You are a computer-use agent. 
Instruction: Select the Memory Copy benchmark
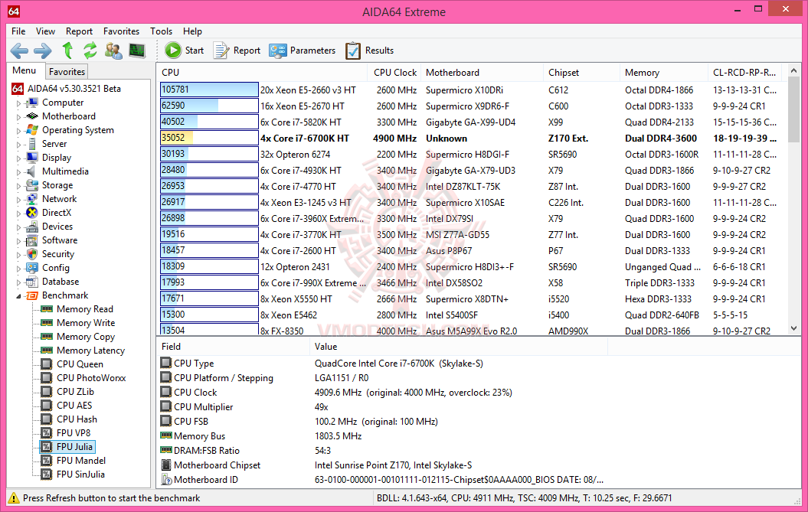click(86, 337)
